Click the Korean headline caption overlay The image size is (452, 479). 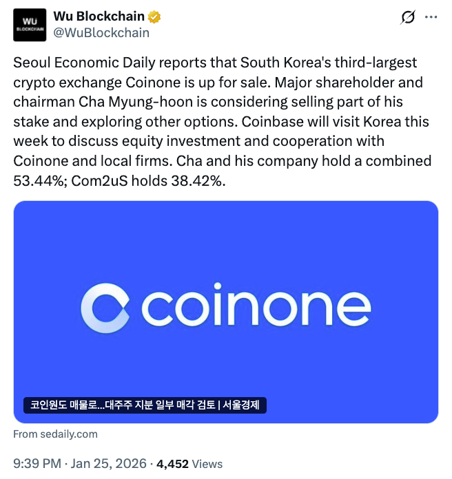145,405
